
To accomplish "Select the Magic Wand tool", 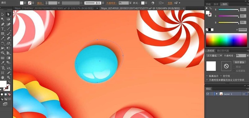I will point(2,19).
